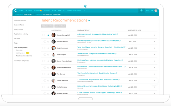Screen dimensions: 171x106
Task: Open Activity report in sidebar
Action: pos(21,53)
